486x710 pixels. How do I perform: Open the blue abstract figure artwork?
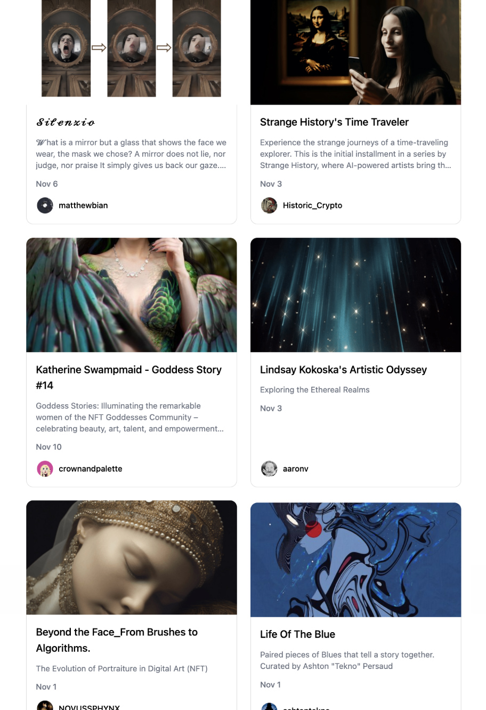[355, 560]
